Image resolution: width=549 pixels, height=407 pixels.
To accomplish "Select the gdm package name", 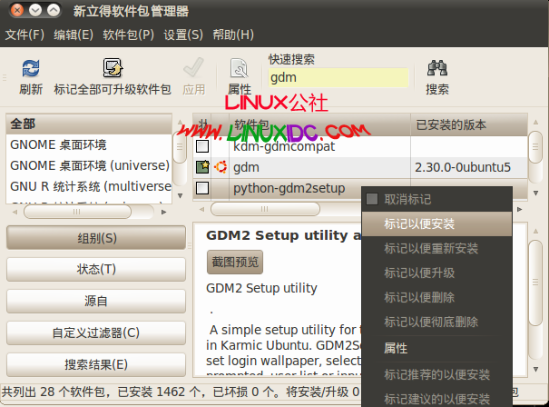I will pyautogui.click(x=246, y=167).
